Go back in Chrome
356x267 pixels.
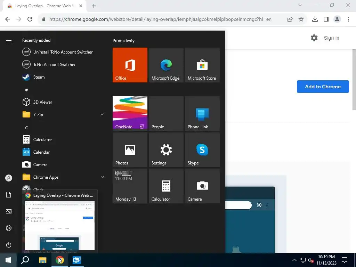pos(8,19)
